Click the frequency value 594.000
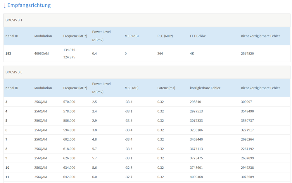292x183 pixels. click(x=69, y=130)
